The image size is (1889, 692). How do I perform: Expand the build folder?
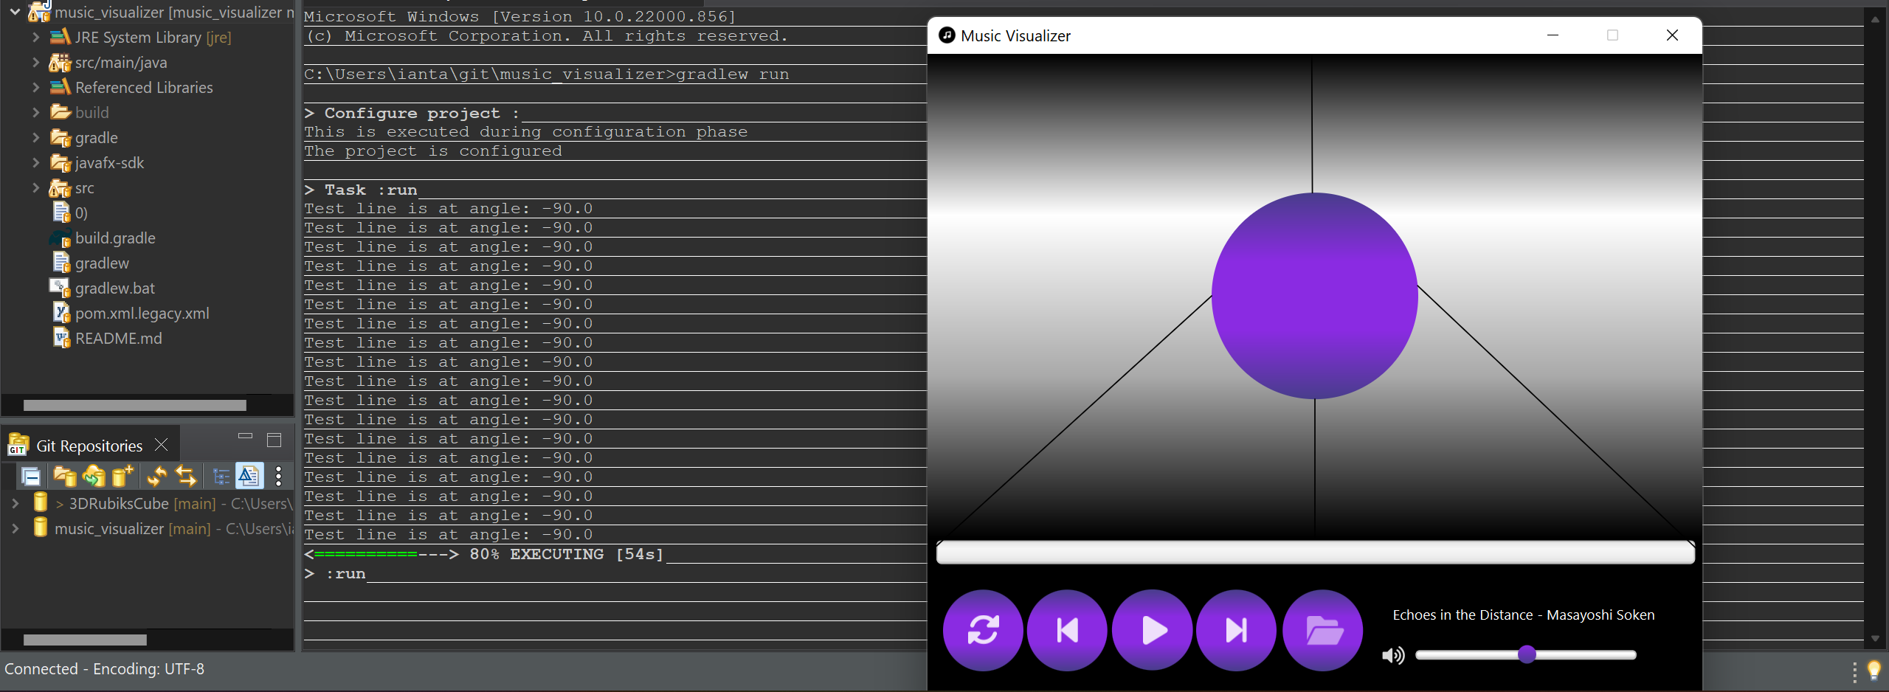[x=35, y=112]
